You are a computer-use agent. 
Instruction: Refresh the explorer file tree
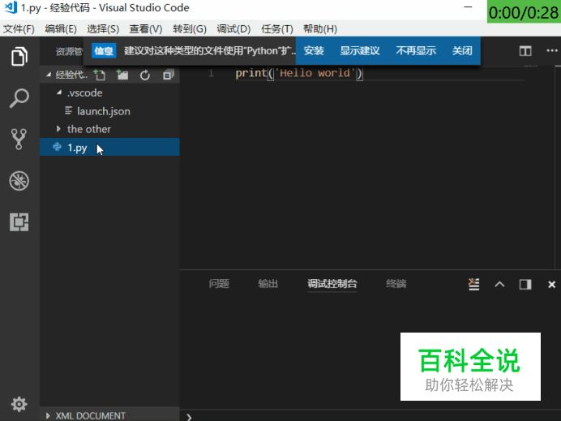145,75
